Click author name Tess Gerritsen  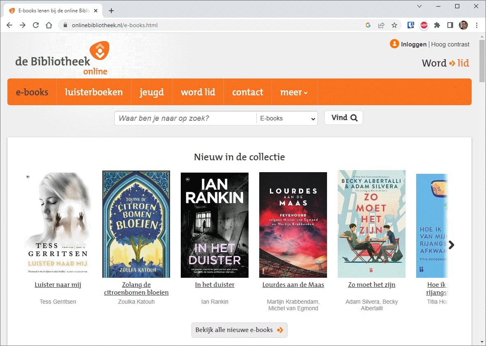click(x=58, y=302)
